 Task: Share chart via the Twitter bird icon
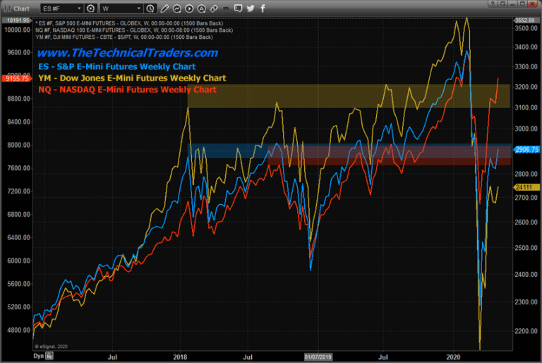pyautogui.click(x=251, y=8)
